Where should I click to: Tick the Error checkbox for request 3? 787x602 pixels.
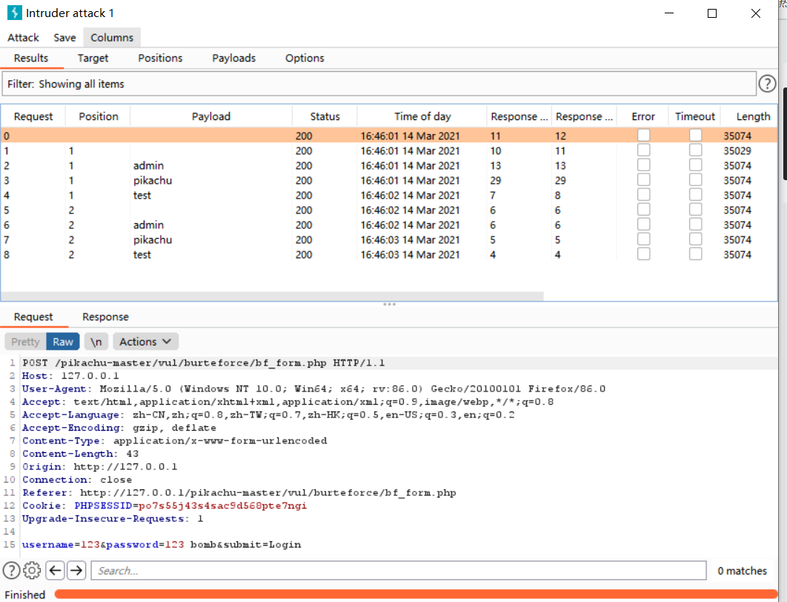pos(643,179)
